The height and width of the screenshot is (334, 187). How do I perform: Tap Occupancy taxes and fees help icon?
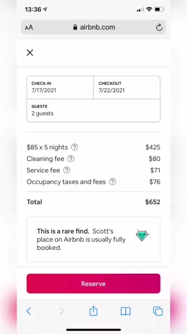113,182
